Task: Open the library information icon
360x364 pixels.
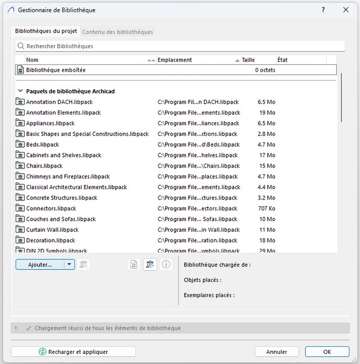Action: pyautogui.click(x=166, y=264)
